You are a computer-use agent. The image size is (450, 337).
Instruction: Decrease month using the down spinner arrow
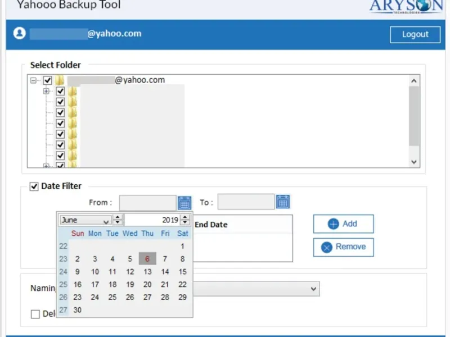pos(118,222)
